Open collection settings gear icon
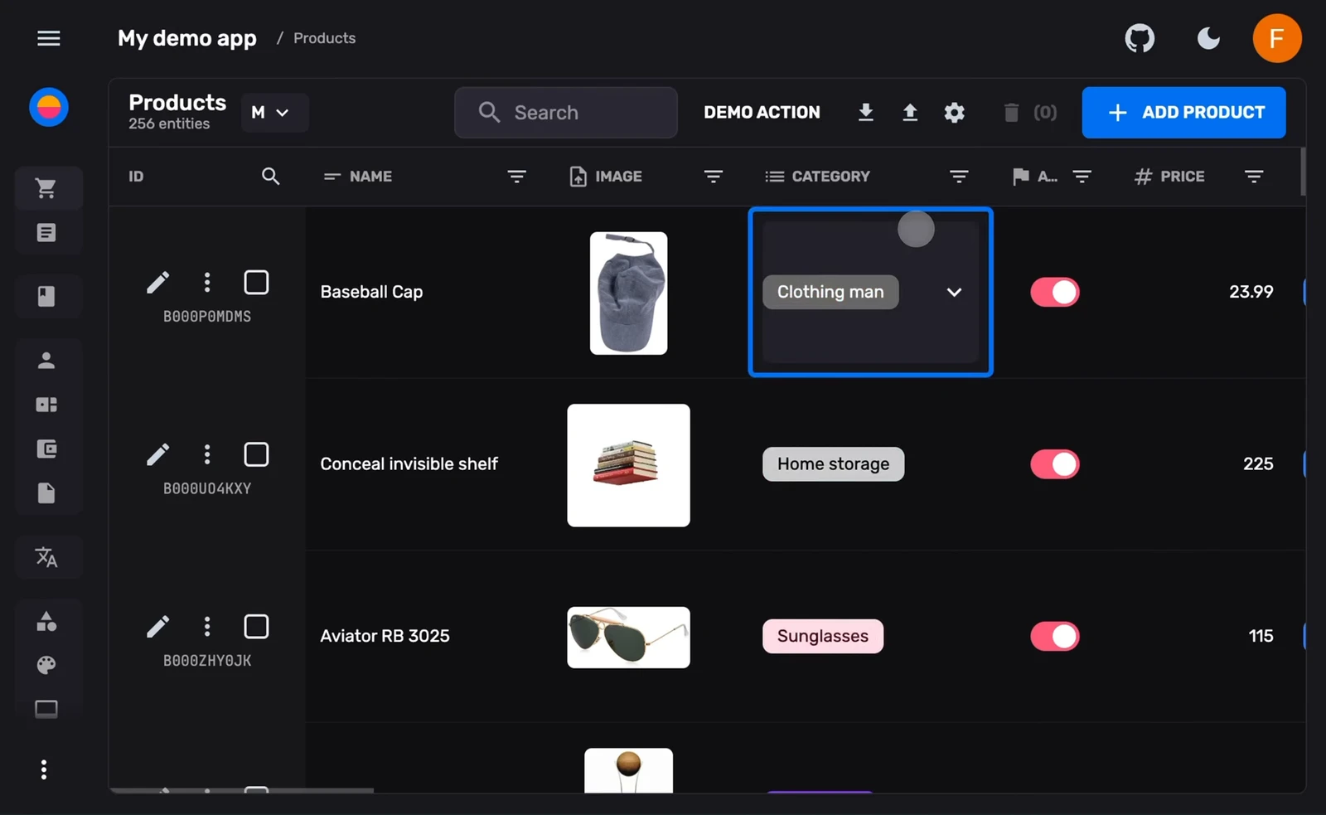Screen dimensions: 1326x815 955,112
